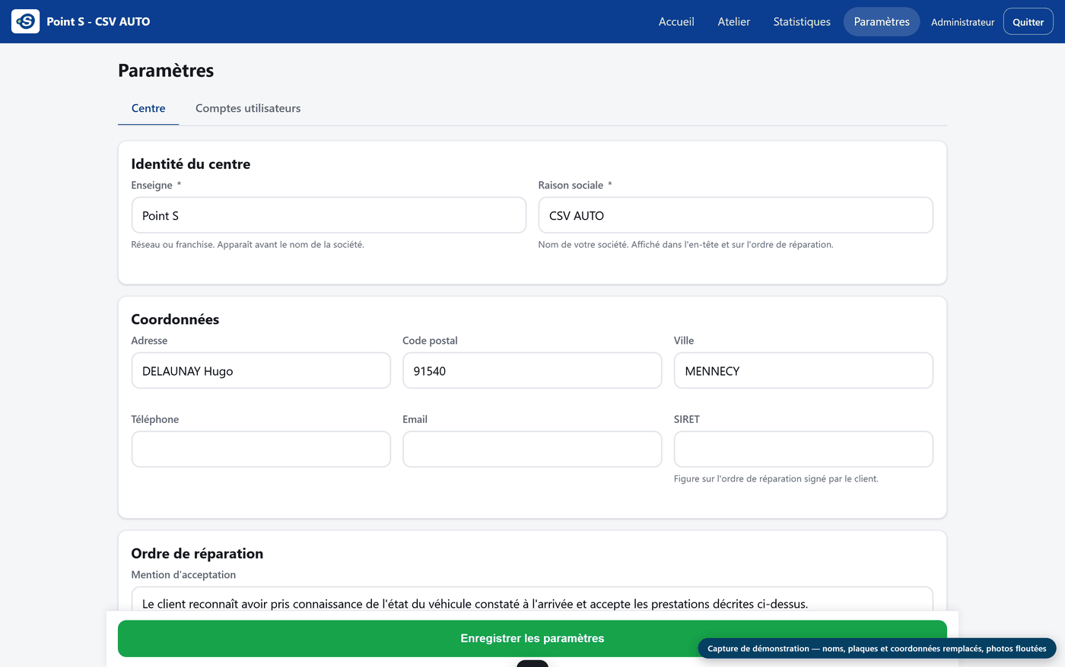The image size is (1065, 667).
Task: Open the Accueil page
Action: pos(676,21)
